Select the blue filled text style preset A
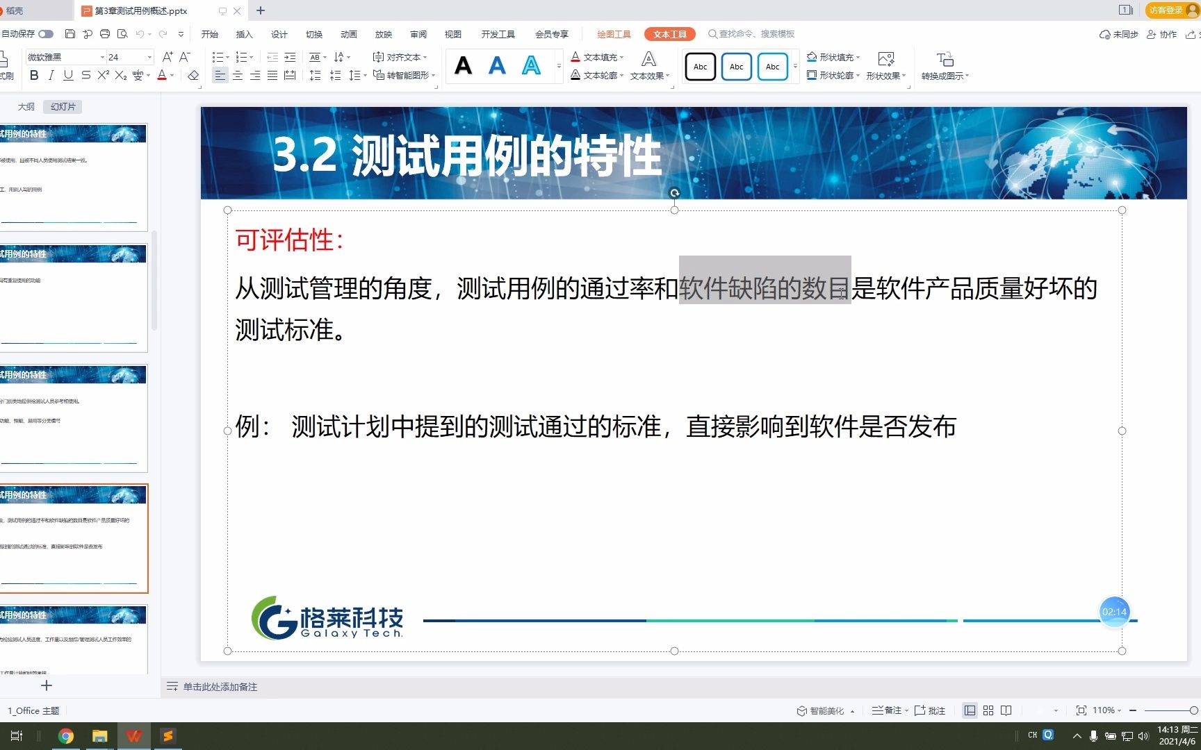 pyautogui.click(x=497, y=66)
